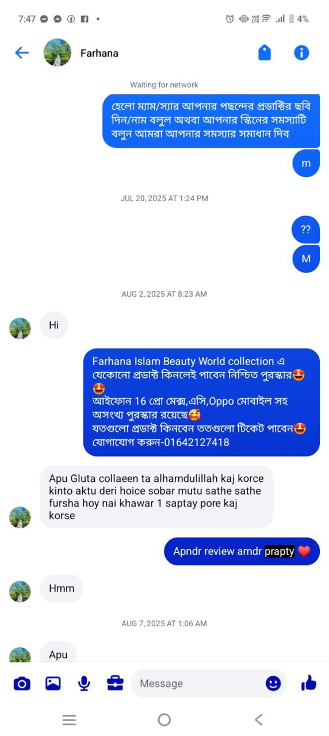Viewport: 329px width, 736px height.
Task: Select the 'Apndr review amdr prapty' message
Action: (x=242, y=551)
